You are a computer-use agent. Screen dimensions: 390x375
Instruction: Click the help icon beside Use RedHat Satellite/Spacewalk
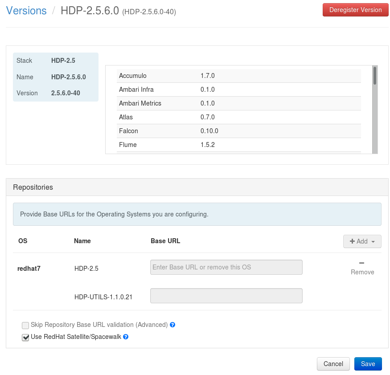tap(126, 337)
